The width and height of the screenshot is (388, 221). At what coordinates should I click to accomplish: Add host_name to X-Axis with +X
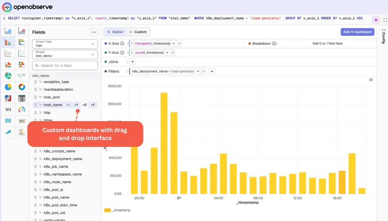click(68, 105)
